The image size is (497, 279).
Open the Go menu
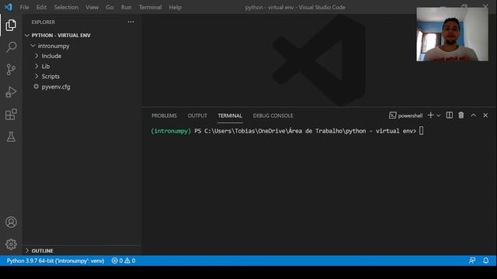pos(109,7)
